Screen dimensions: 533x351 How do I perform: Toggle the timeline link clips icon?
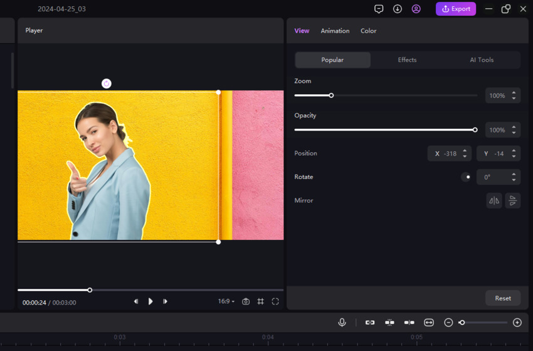[370, 322]
